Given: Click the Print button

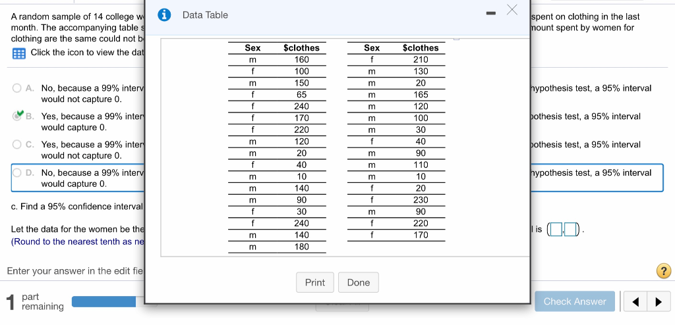Looking at the screenshot, I should pos(315,282).
